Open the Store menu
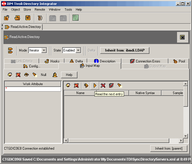Viewport: 192px width, 164px height. pyautogui.click(x=27, y=9)
